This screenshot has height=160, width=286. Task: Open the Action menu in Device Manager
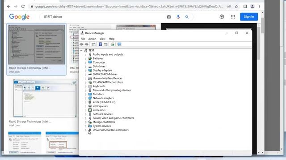(x=92, y=39)
